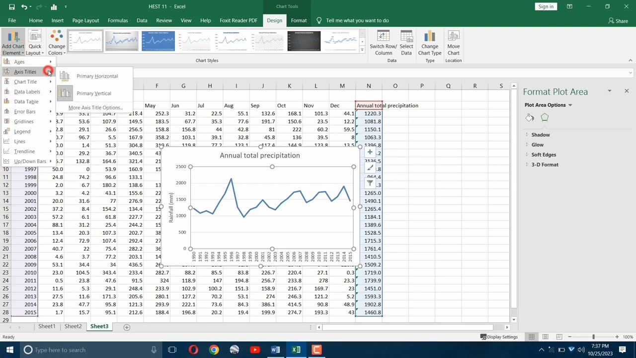
Task: Open the Up/Down Bars submenu
Action: point(27,161)
